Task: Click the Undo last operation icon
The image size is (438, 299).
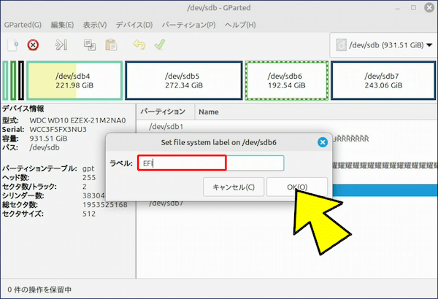Action: point(139,45)
